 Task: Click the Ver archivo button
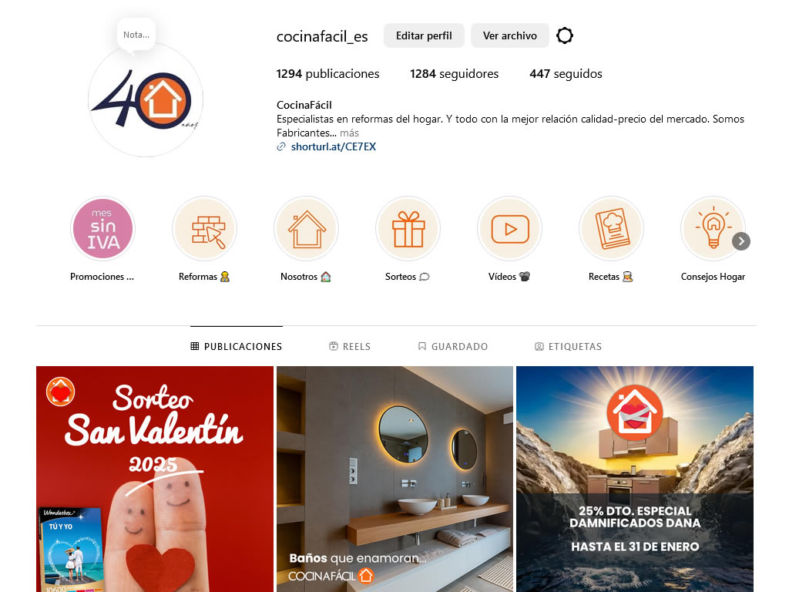(510, 35)
